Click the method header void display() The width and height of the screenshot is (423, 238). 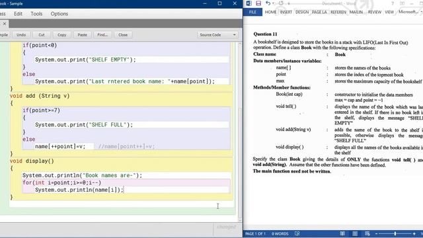click(x=32, y=161)
